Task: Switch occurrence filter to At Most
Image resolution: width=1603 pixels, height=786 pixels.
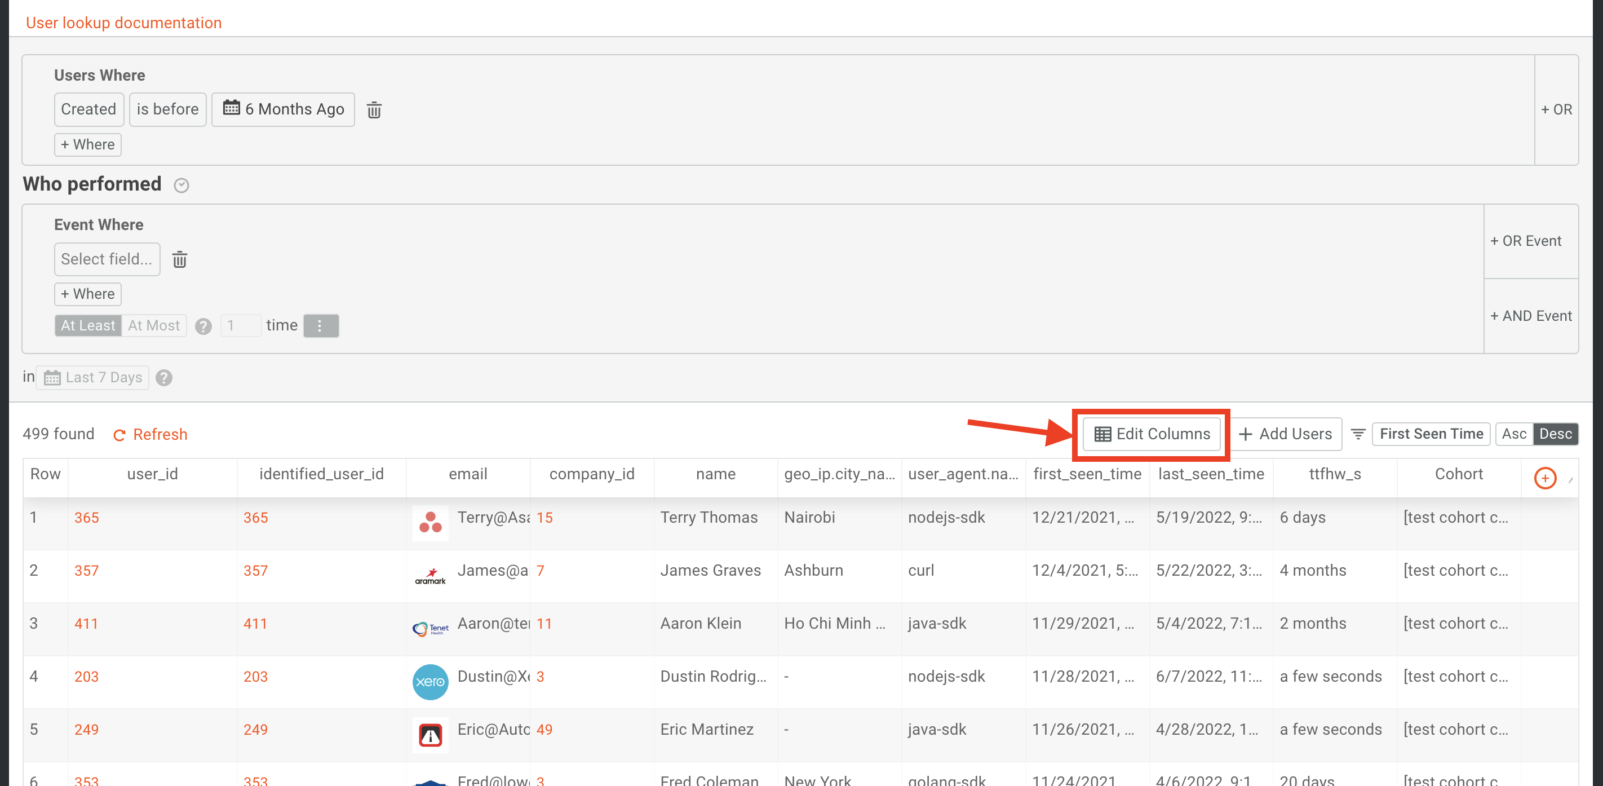Action: [154, 325]
